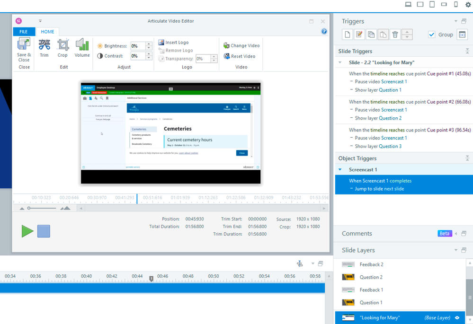The image size is (473, 324).
Task: Zoom in on the video editor timeline
Action: [65, 208]
